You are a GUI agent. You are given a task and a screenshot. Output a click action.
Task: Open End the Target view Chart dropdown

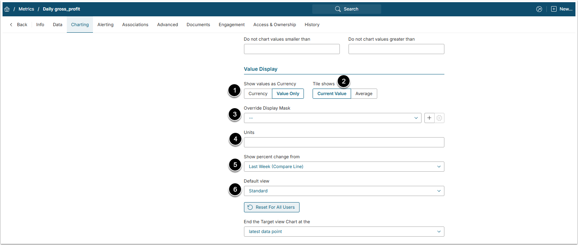pyautogui.click(x=344, y=232)
